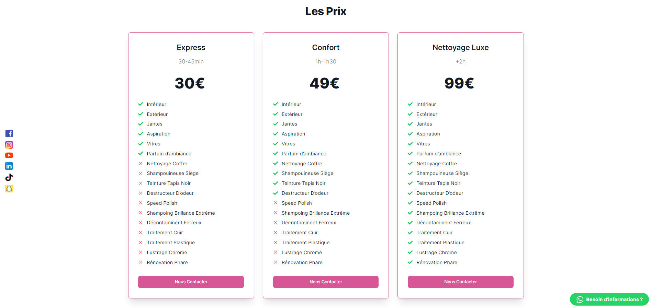
Task: Select the Express plan title
Action: coord(191,48)
